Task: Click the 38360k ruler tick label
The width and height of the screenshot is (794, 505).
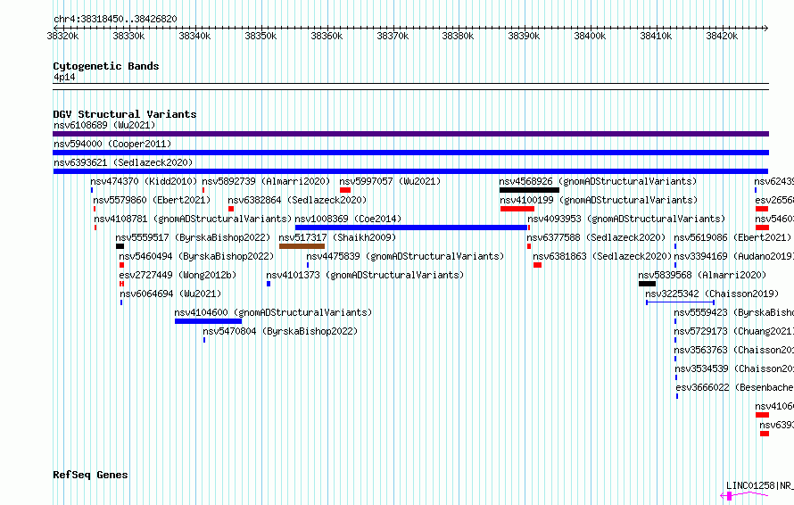Action: (327, 36)
